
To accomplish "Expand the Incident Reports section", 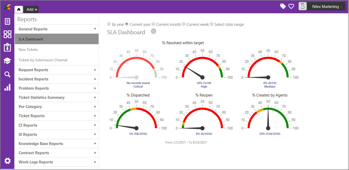I will (x=57, y=79).
